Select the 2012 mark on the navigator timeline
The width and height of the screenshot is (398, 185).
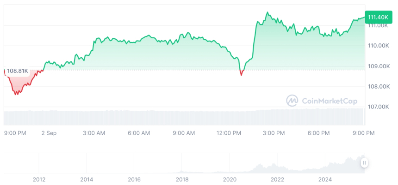(x=39, y=179)
